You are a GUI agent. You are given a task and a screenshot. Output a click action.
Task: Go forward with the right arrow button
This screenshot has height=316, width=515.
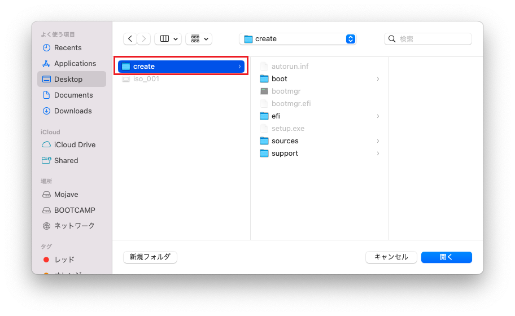point(144,39)
